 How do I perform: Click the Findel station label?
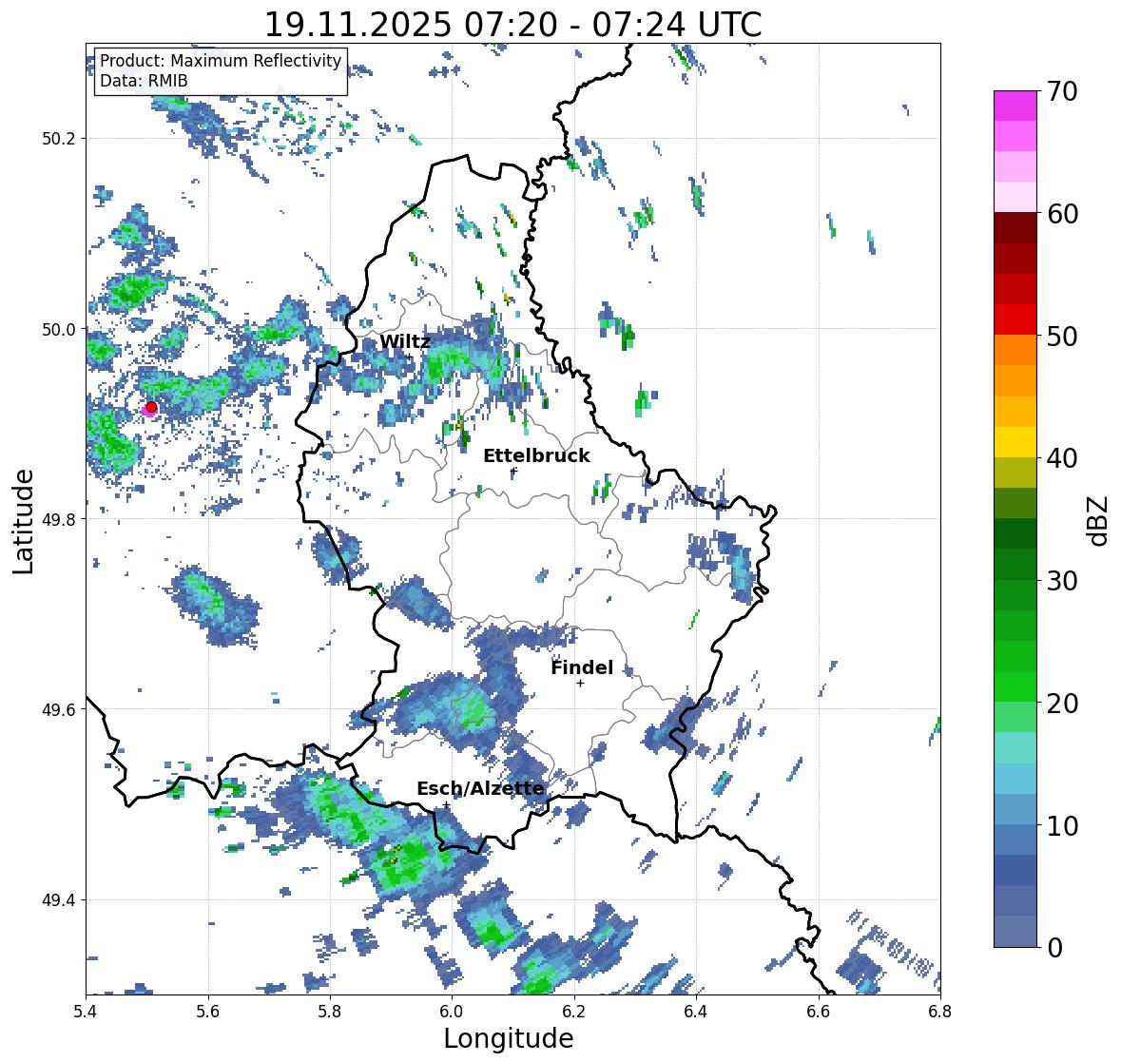582,667
